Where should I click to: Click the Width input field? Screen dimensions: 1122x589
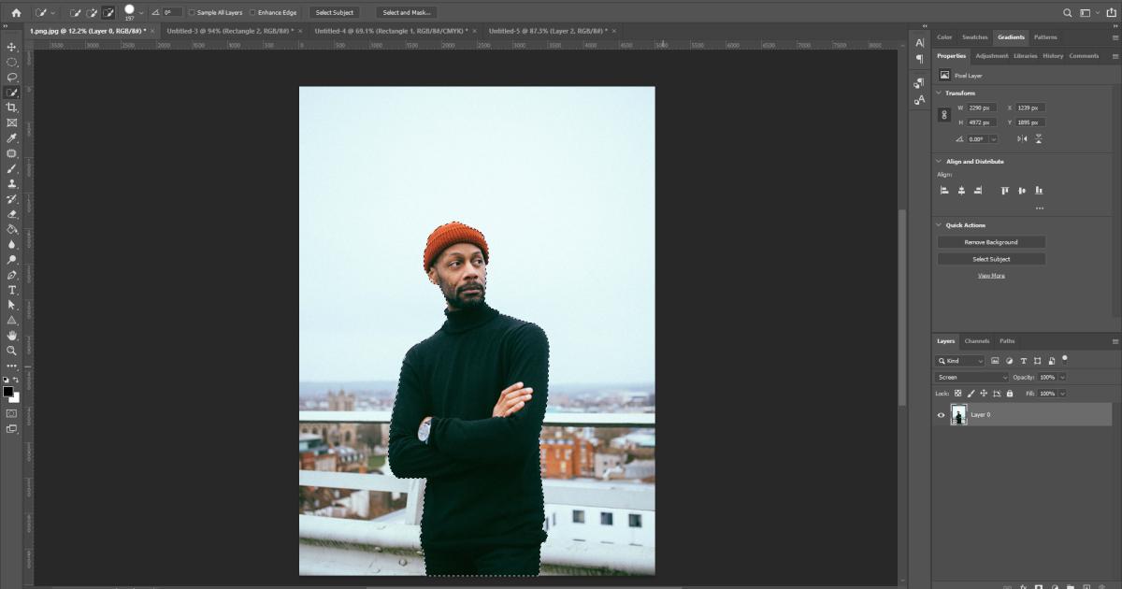(x=983, y=108)
